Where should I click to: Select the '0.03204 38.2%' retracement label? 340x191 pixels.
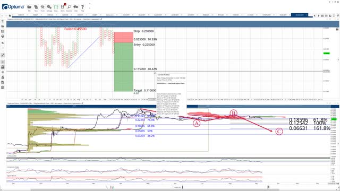[145, 136]
